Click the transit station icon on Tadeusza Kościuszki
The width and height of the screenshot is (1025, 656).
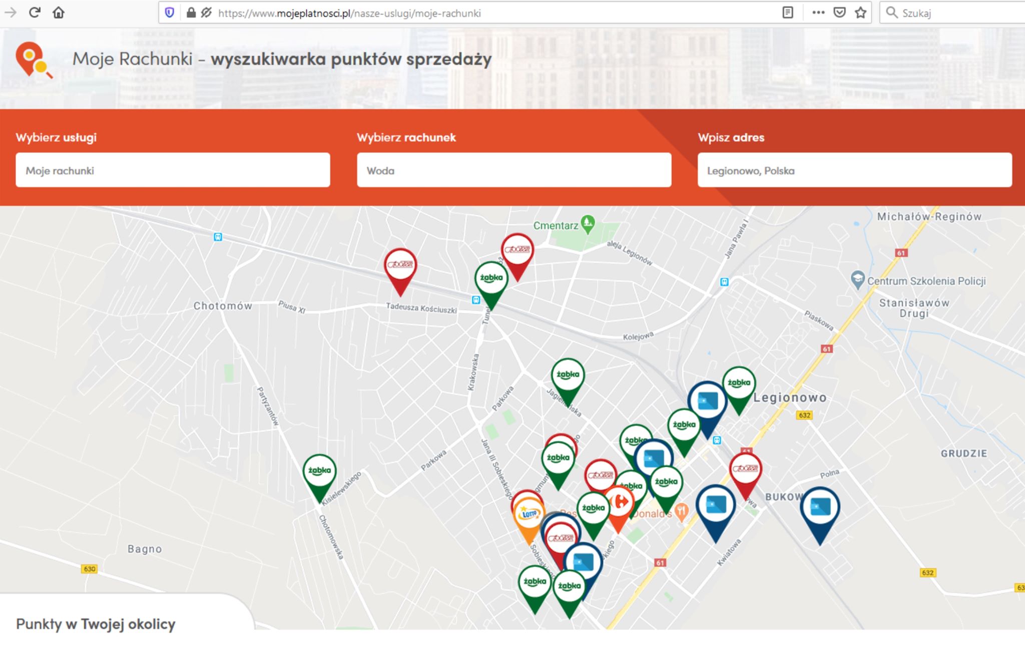476,300
